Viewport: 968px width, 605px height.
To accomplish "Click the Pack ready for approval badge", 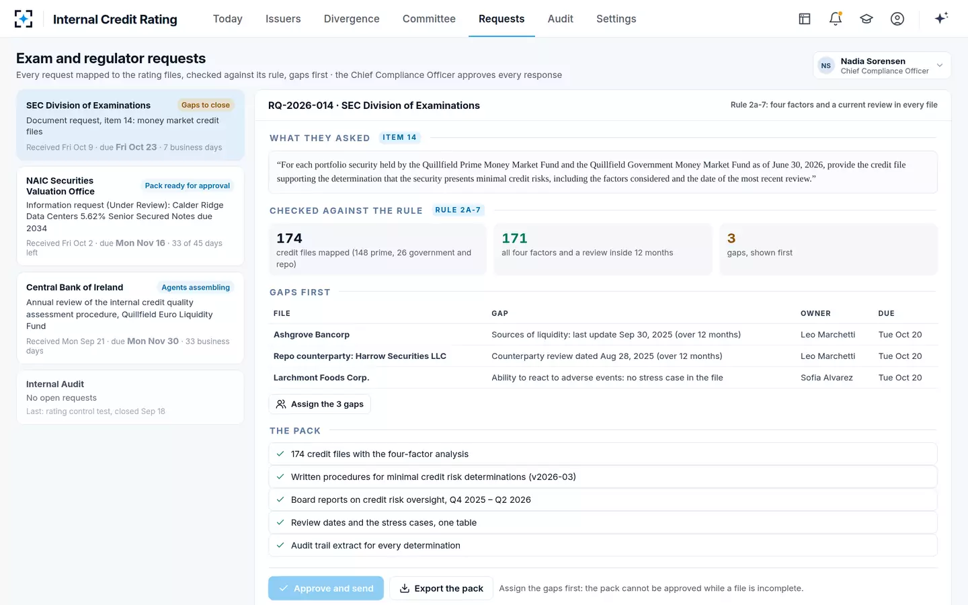I will 188,186.
